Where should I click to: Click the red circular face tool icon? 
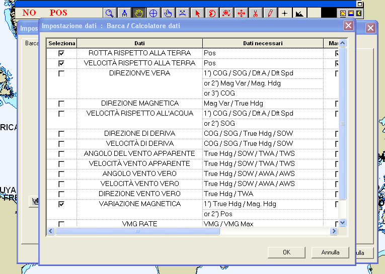212,13
